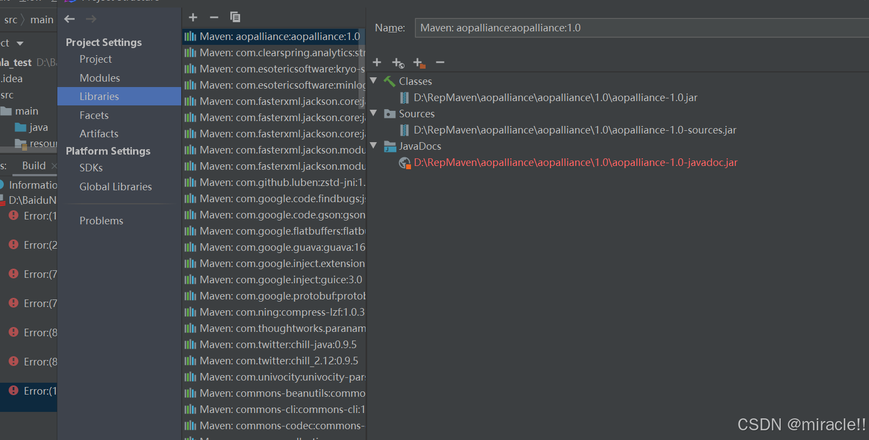
Task: Open the project view dropdown arrow
Action: click(x=20, y=43)
